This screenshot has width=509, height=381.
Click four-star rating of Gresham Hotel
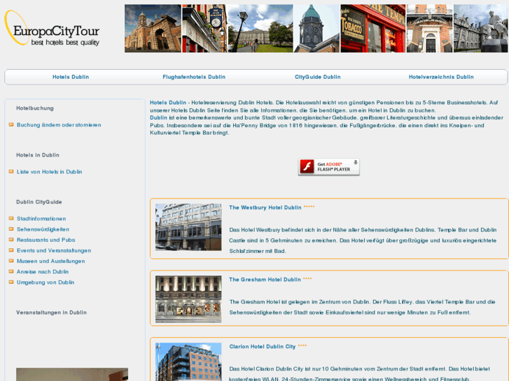(307, 278)
